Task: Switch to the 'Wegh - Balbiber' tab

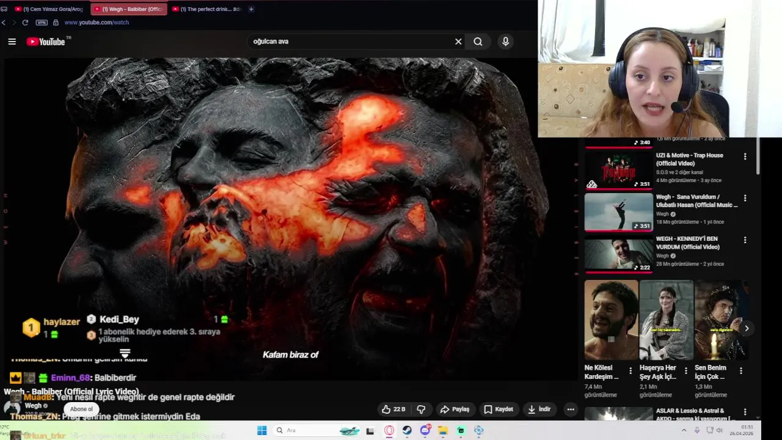Action: pyautogui.click(x=128, y=9)
